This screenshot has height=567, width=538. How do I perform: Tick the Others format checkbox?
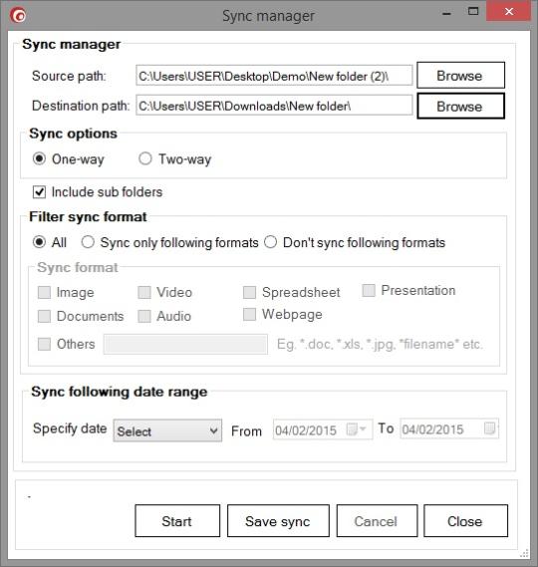tap(44, 344)
